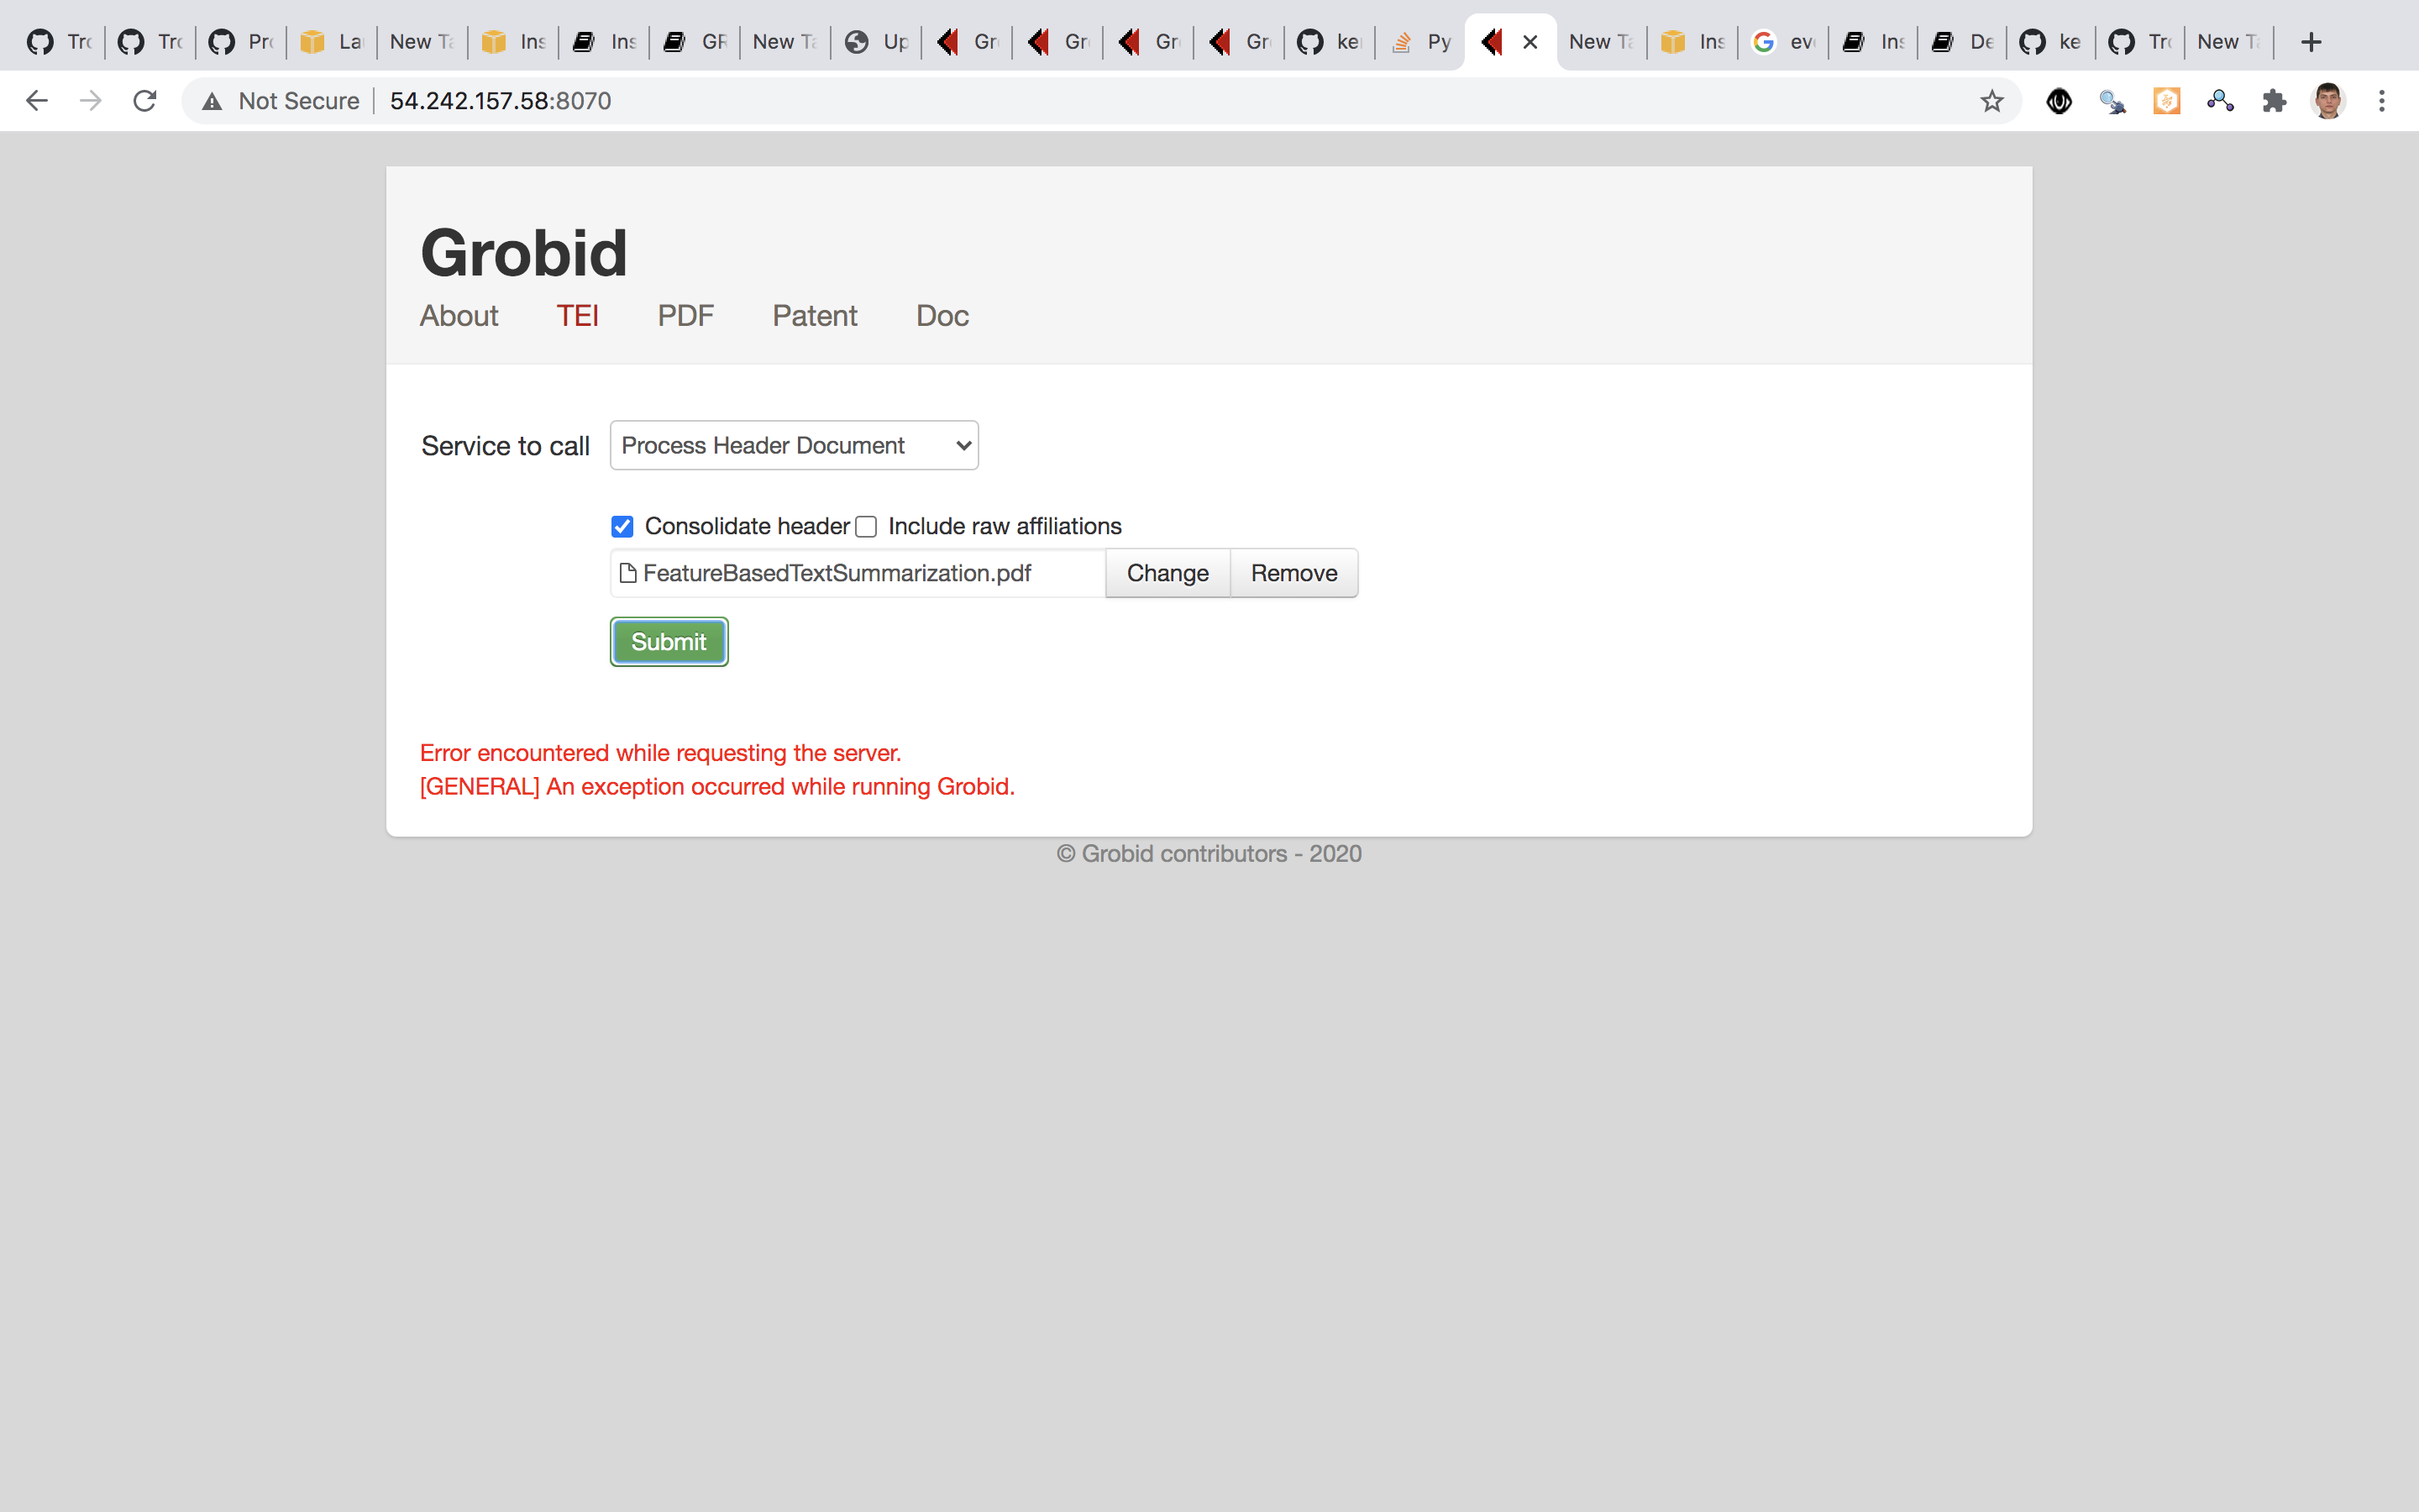2419x1512 pixels.
Task: Enable Include raw affiliations
Action: pyautogui.click(x=866, y=526)
